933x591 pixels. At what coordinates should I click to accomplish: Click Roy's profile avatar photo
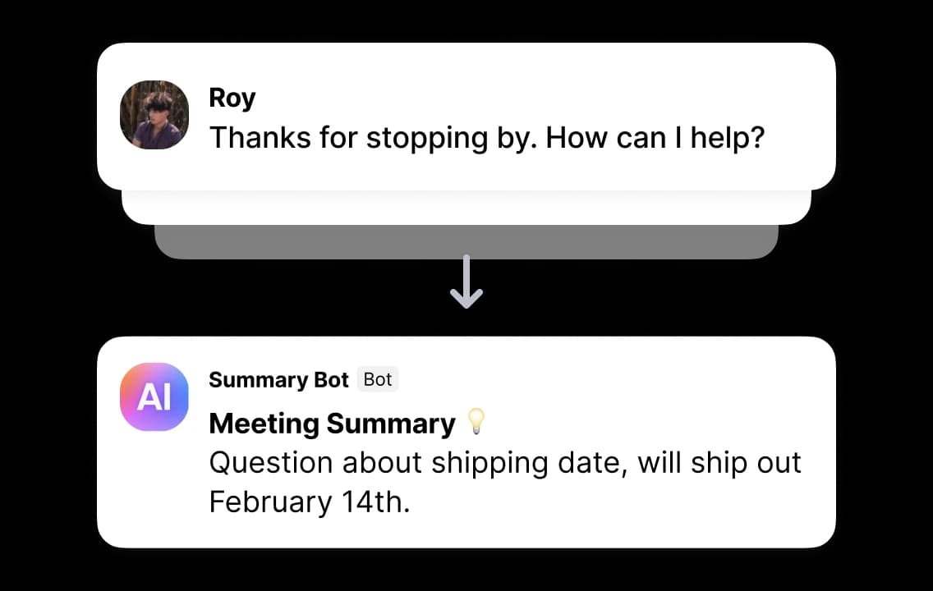[154, 115]
